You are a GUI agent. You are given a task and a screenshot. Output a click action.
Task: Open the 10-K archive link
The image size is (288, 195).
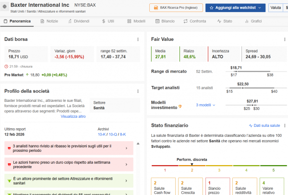[102, 135]
